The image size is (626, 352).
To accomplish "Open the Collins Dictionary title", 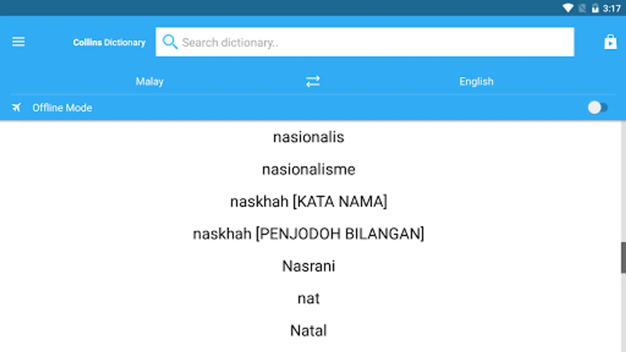I will tap(109, 42).
